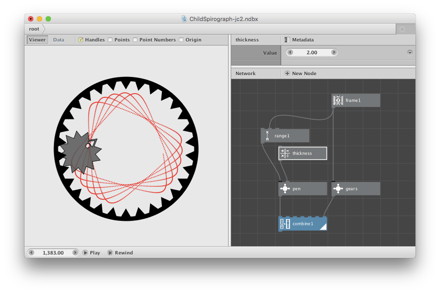Click the Metadata button label
The height and width of the screenshot is (293, 440).
(303, 40)
